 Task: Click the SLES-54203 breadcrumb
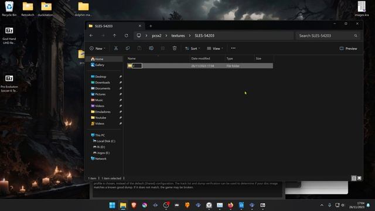tap(204, 35)
